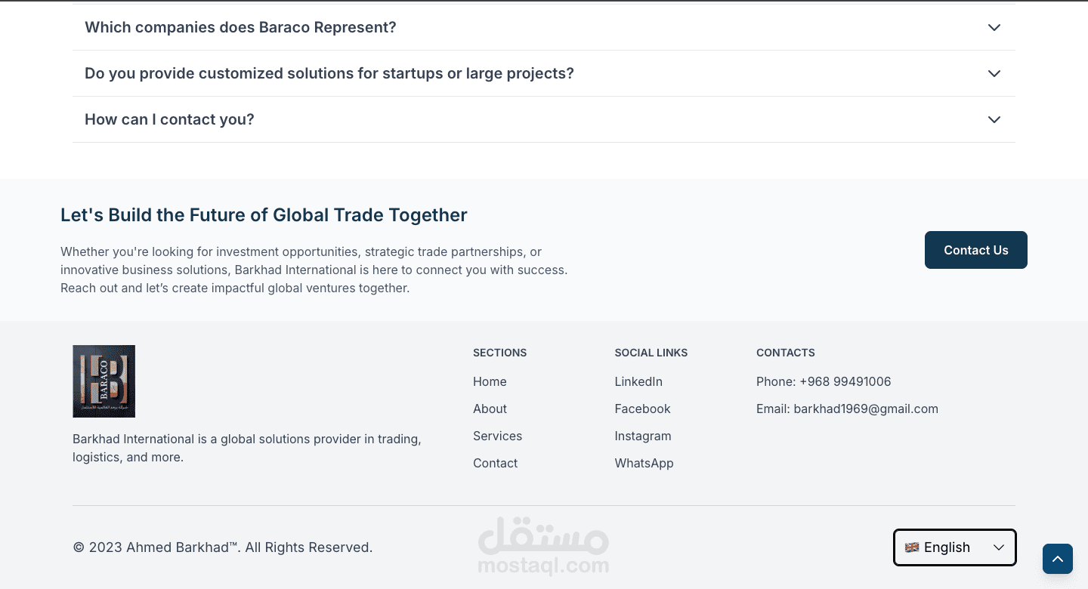Viewport: 1088px width, 589px height.
Task: Expand 'Which companies does Baraco Represent?' chevron
Action: click(994, 28)
